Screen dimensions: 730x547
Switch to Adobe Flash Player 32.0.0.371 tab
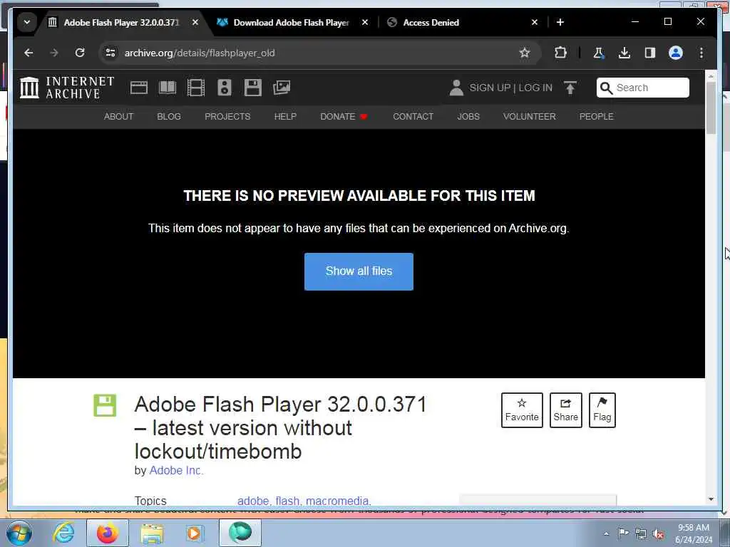click(x=121, y=22)
